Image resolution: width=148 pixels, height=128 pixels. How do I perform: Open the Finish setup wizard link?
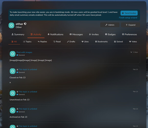[128, 18]
